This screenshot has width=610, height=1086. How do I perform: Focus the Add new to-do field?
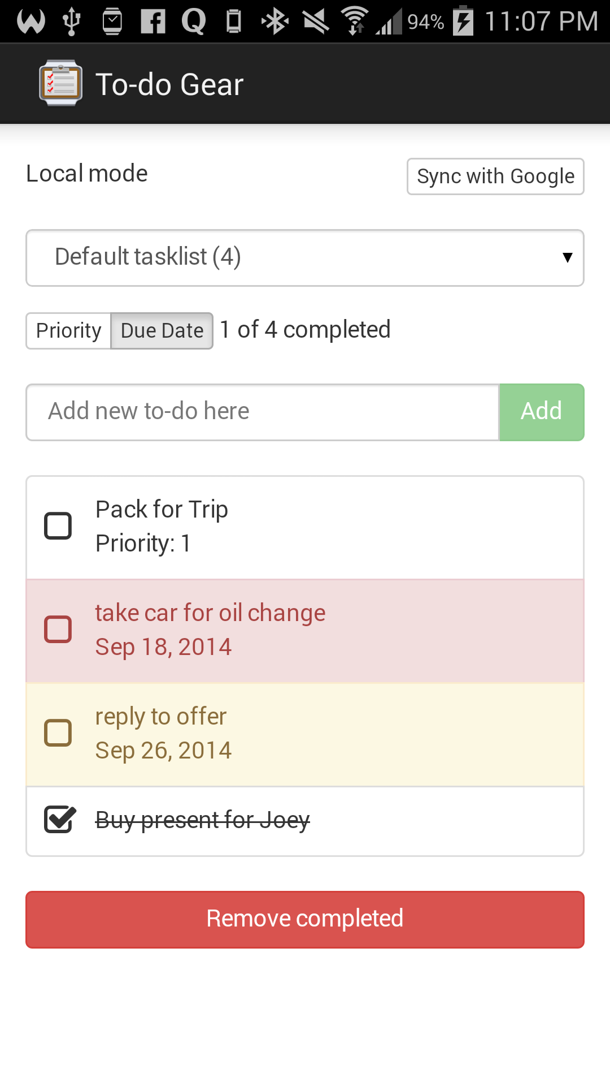pyautogui.click(x=263, y=412)
